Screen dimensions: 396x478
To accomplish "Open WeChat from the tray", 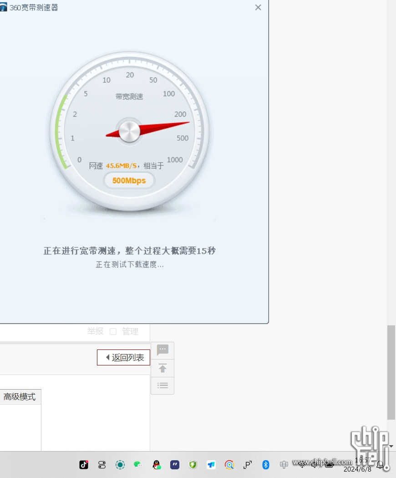I will tap(138, 464).
